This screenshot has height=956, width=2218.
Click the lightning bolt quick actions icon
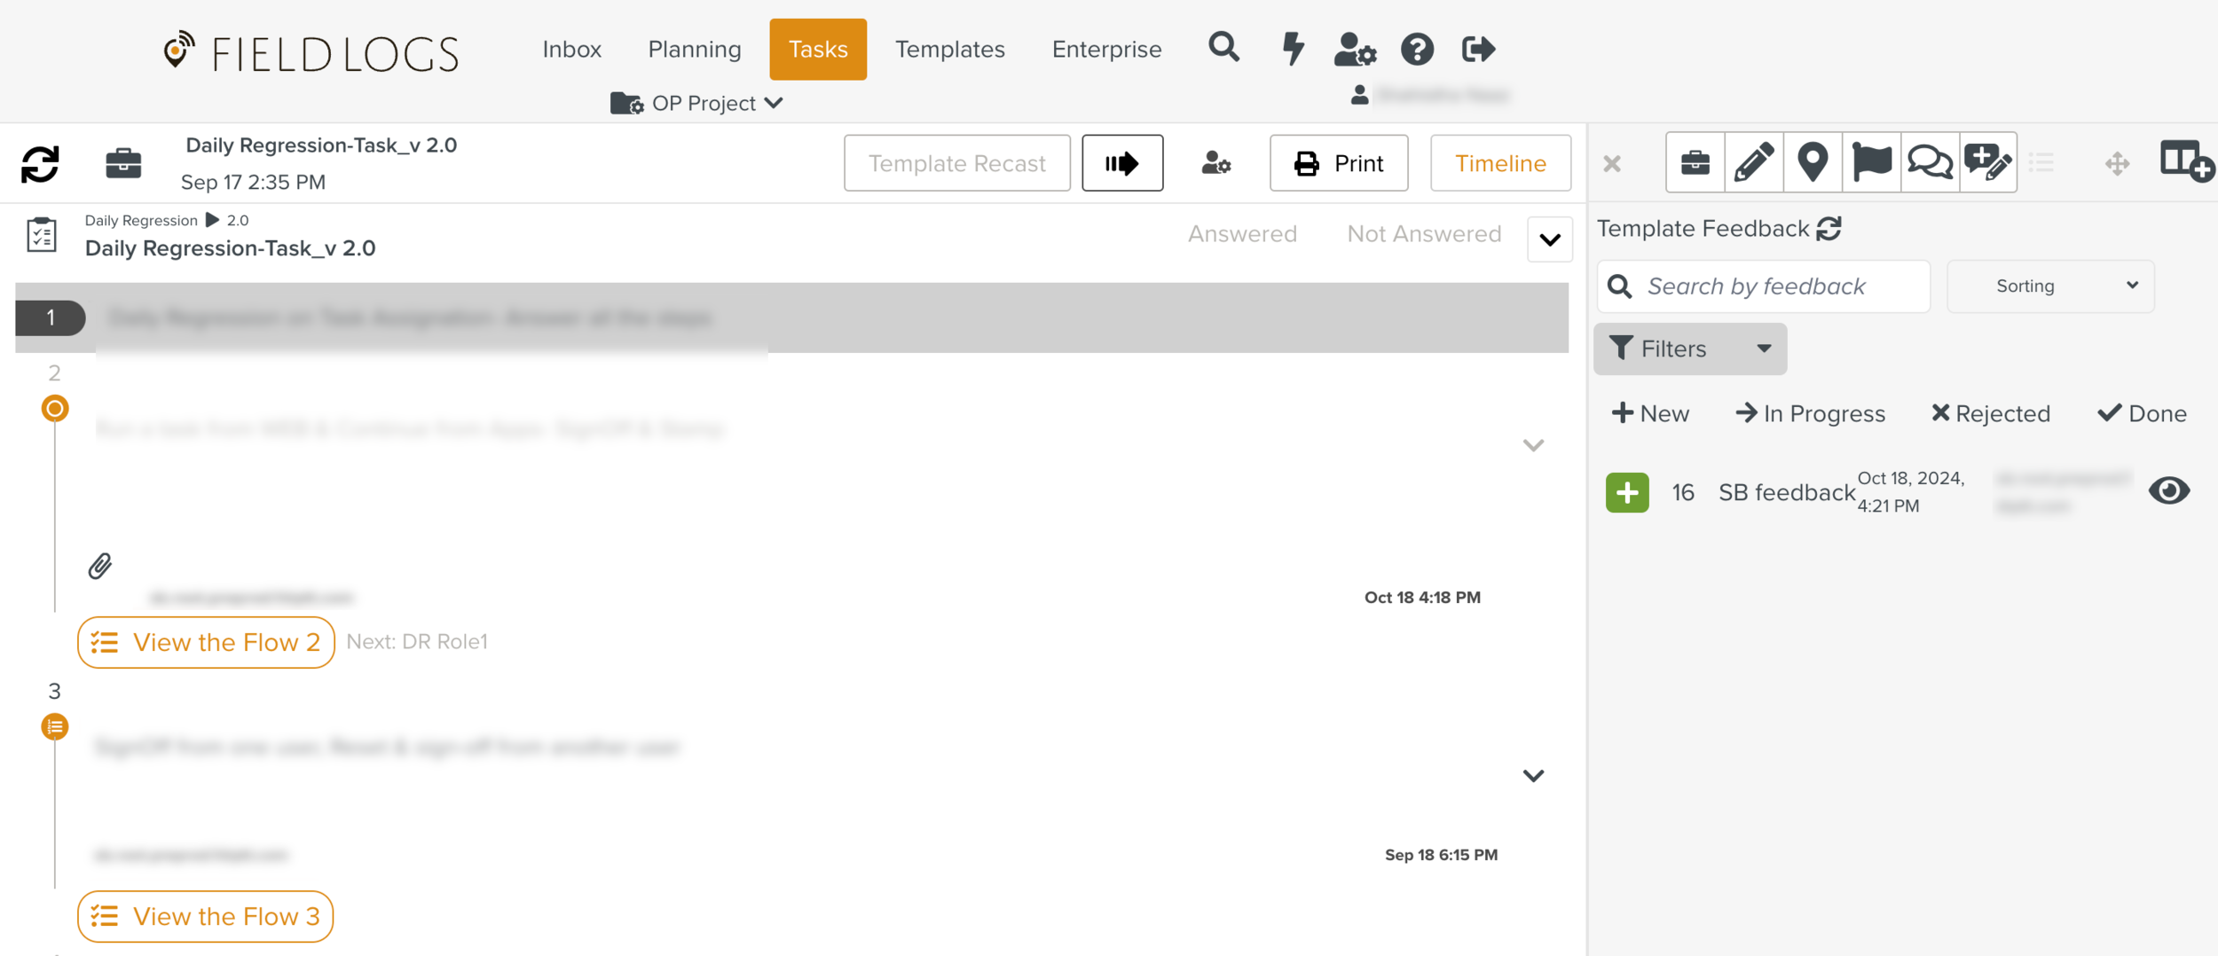[1294, 49]
